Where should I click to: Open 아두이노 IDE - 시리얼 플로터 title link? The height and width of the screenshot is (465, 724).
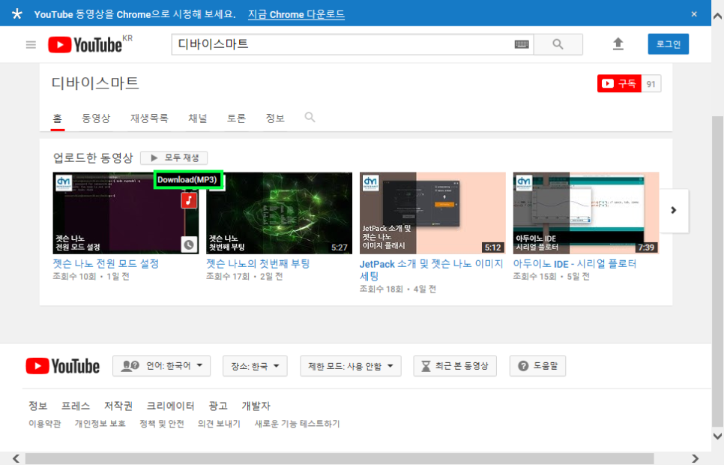coord(575,263)
